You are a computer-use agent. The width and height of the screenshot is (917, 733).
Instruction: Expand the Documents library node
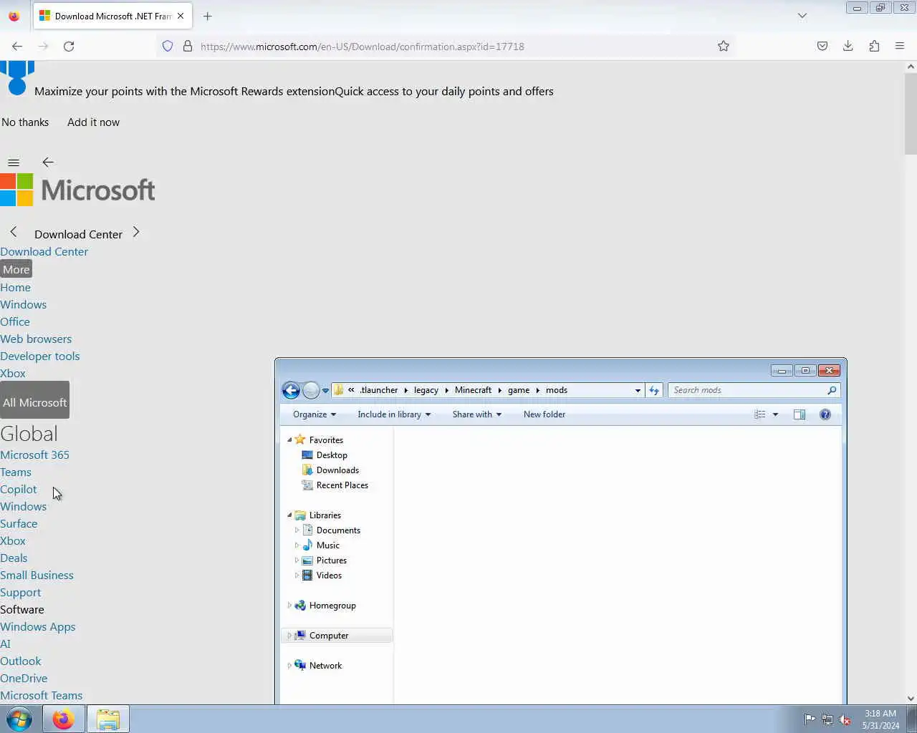(297, 530)
